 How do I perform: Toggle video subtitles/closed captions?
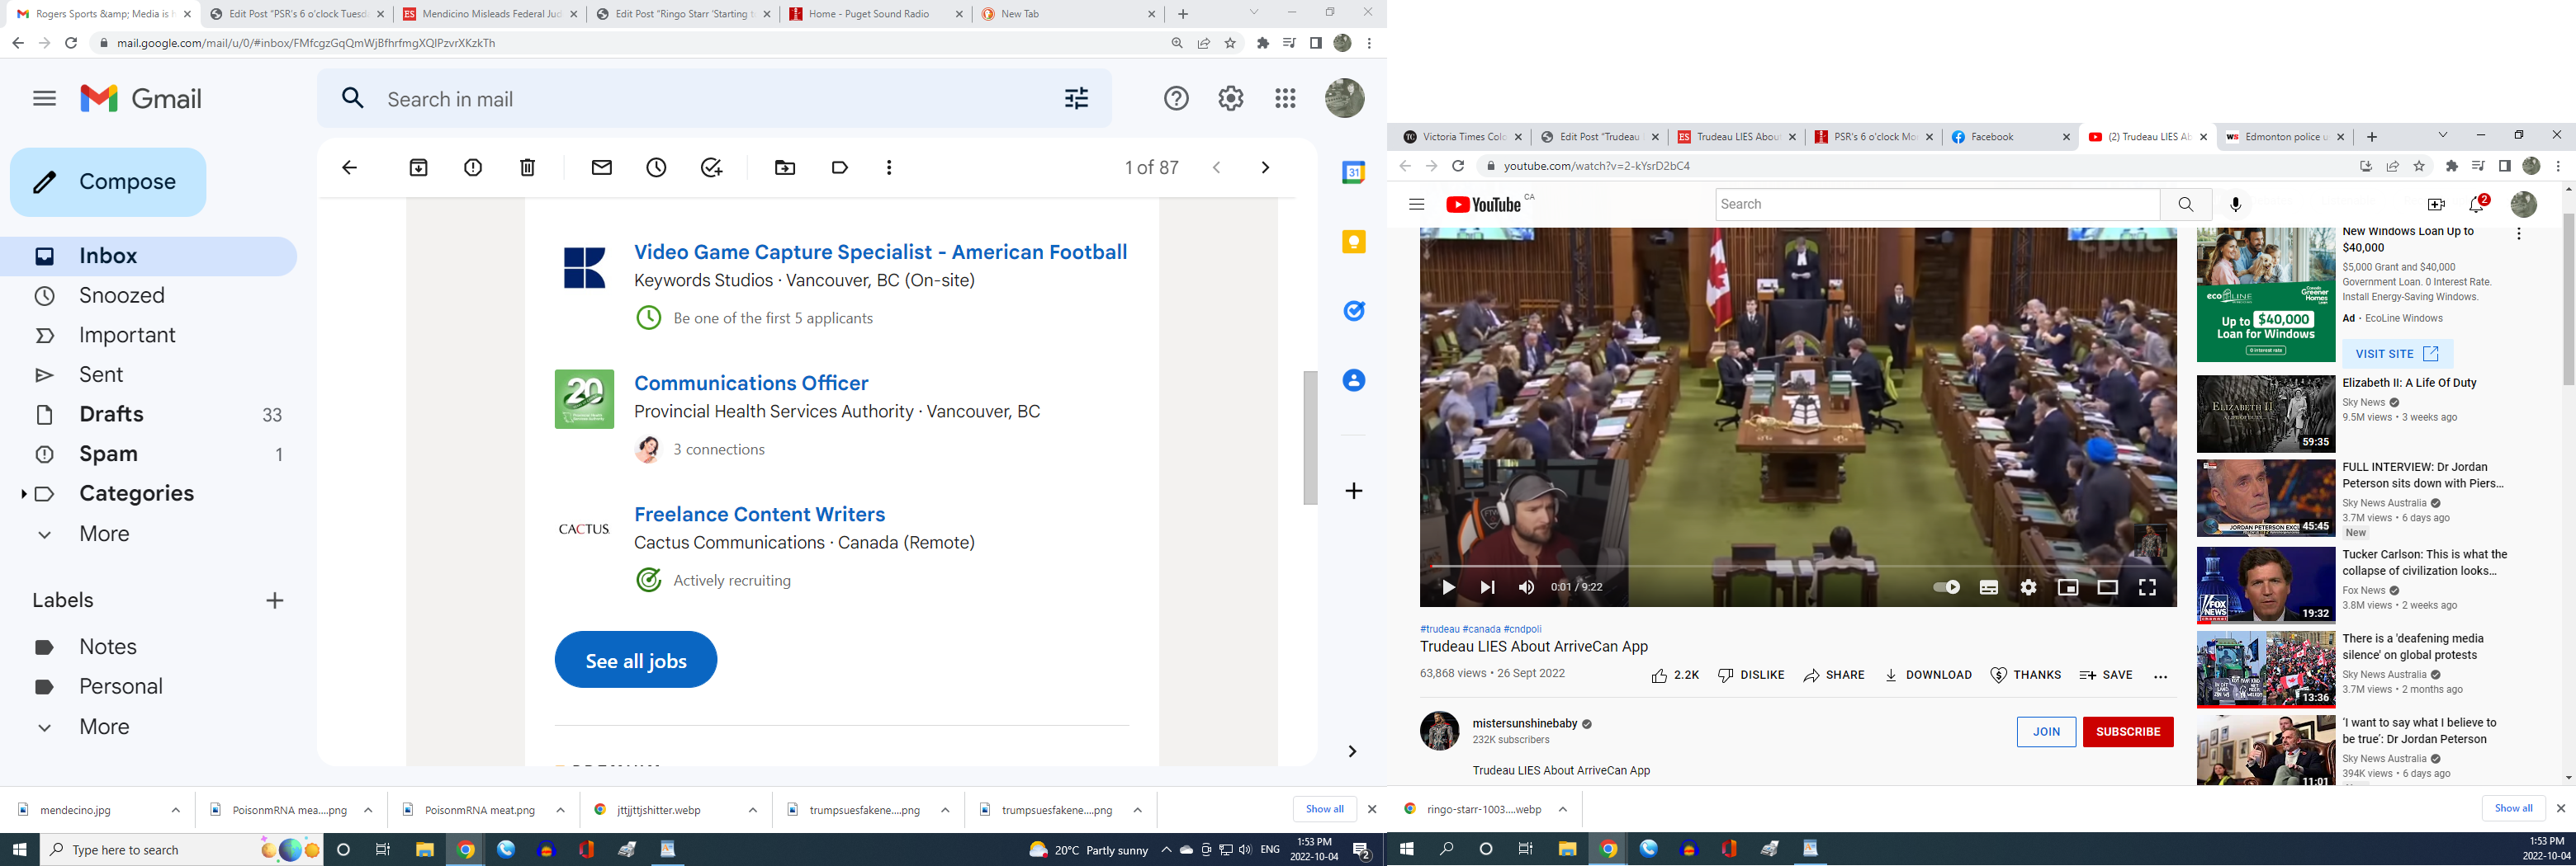click(1988, 587)
